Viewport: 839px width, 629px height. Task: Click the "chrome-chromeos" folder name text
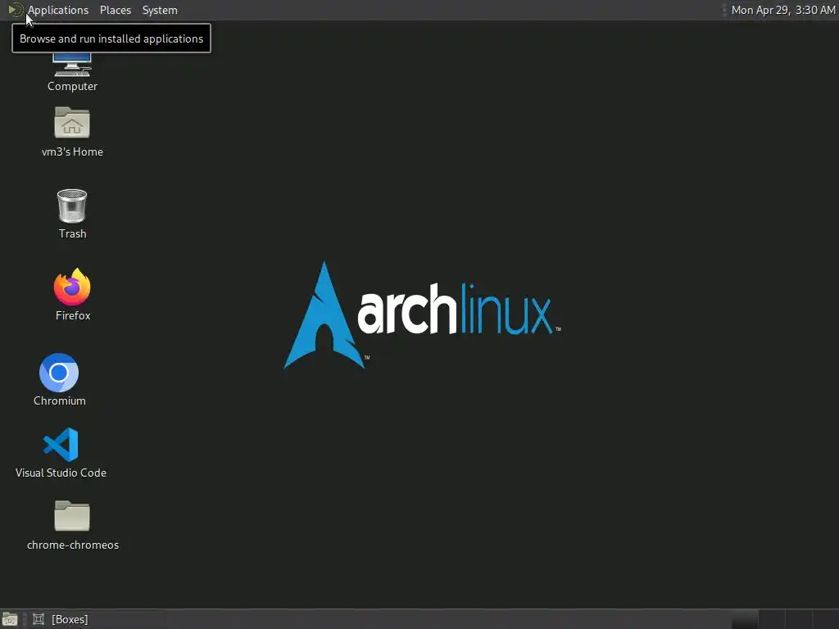(x=73, y=545)
